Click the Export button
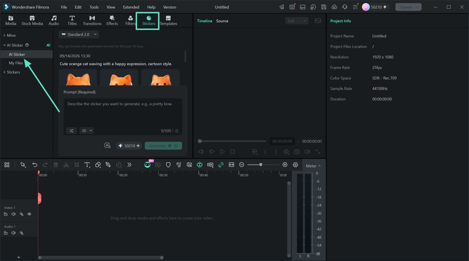 (408, 7)
